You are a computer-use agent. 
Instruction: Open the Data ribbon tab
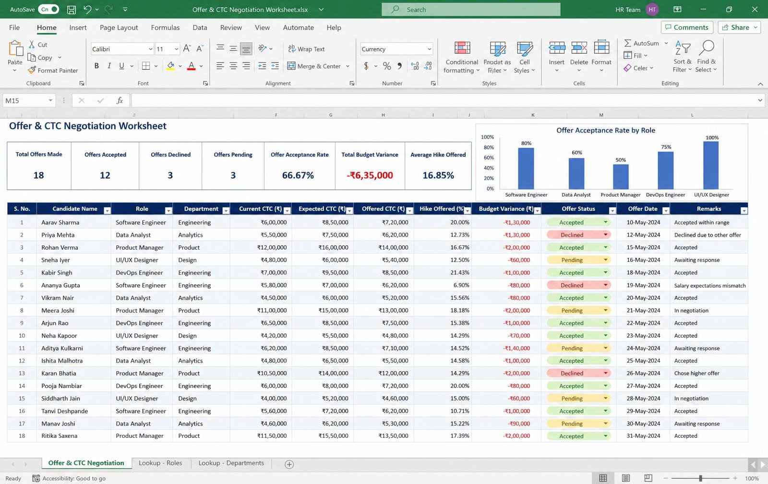[200, 27]
